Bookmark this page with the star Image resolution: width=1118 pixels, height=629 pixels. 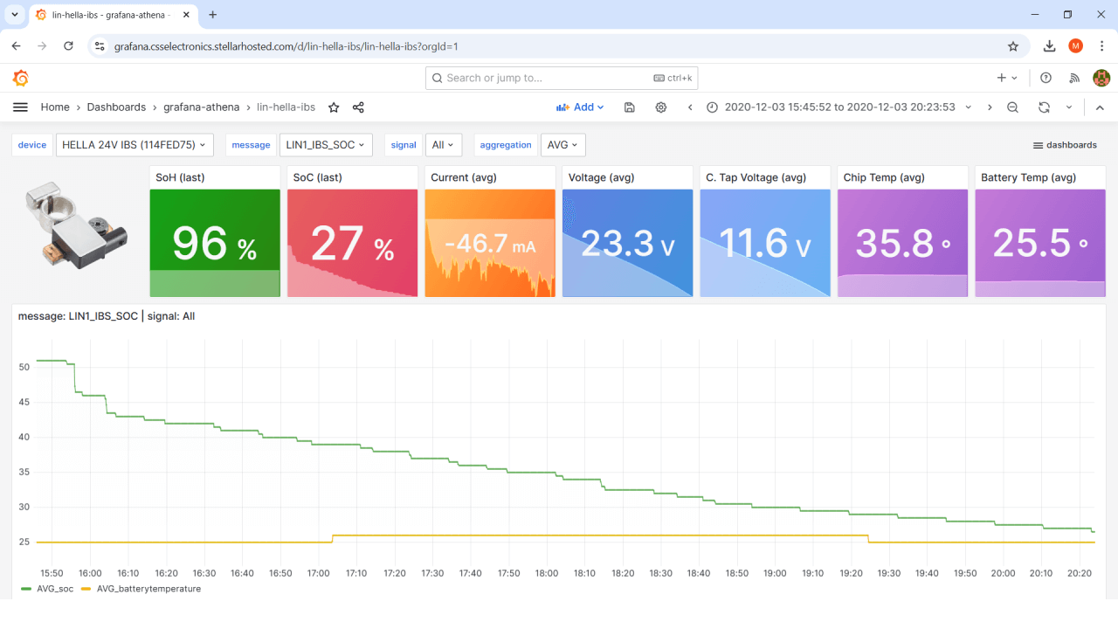(x=1013, y=46)
